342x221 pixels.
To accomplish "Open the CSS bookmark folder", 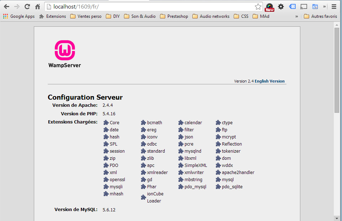I will point(241,16).
